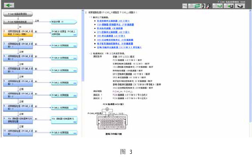The height and width of the screenshot is (157, 252).
Task: Select flowchart step 9 VSA modulator check
Action: tap(18, 120)
